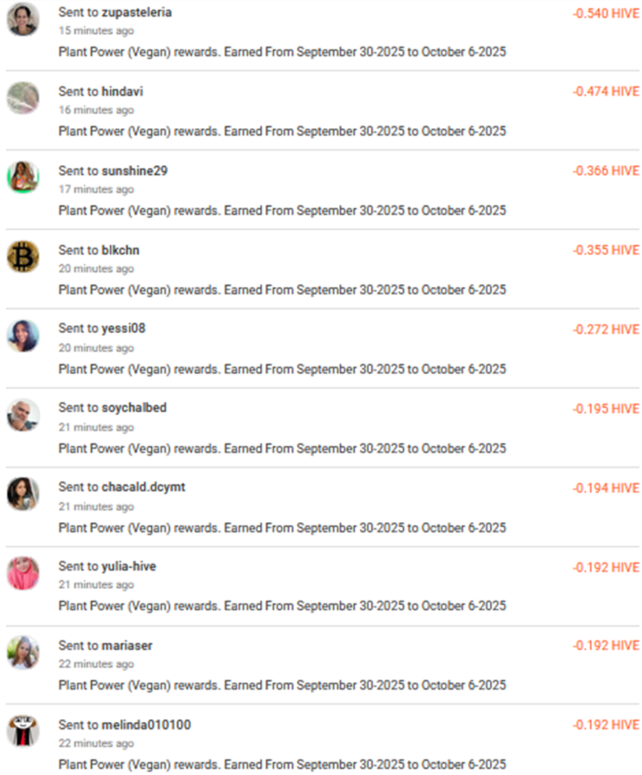The image size is (642, 775).
Task: Click the Bitcoin avatar for blkchn
Action: pyautogui.click(x=23, y=256)
